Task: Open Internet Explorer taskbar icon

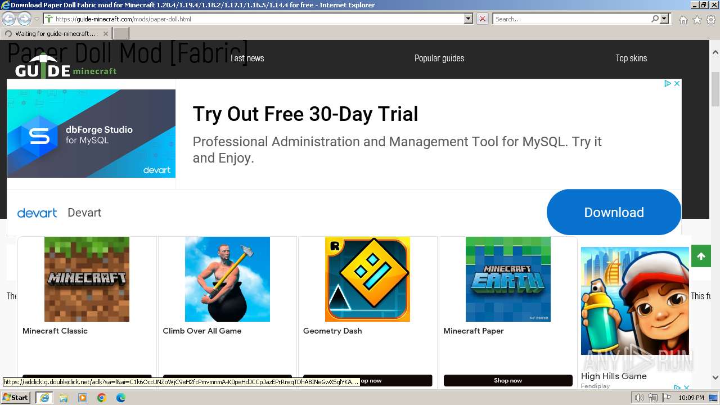Action: (x=44, y=398)
